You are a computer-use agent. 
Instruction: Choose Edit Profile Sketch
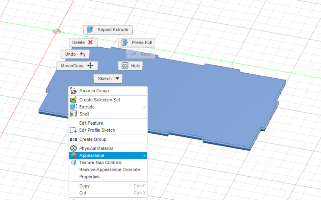(108, 130)
